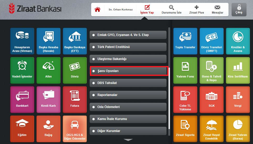The image size is (253, 144).
Task: Select Vadeli İşlemler alarm clock tile
Action: tap(22, 70)
